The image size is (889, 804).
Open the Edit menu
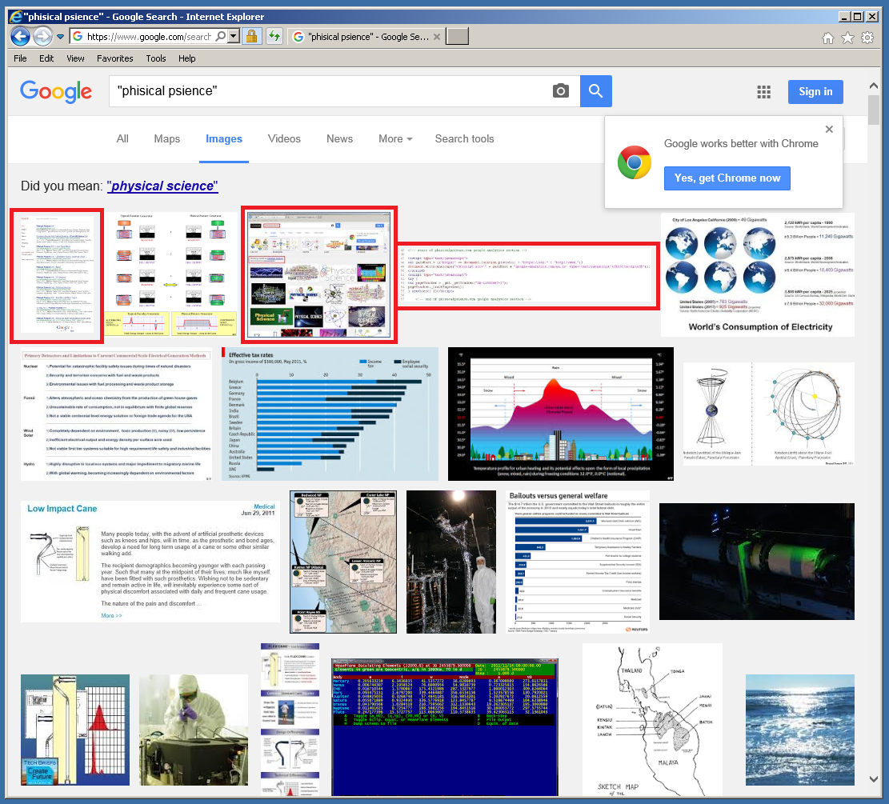tap(46, 58)
